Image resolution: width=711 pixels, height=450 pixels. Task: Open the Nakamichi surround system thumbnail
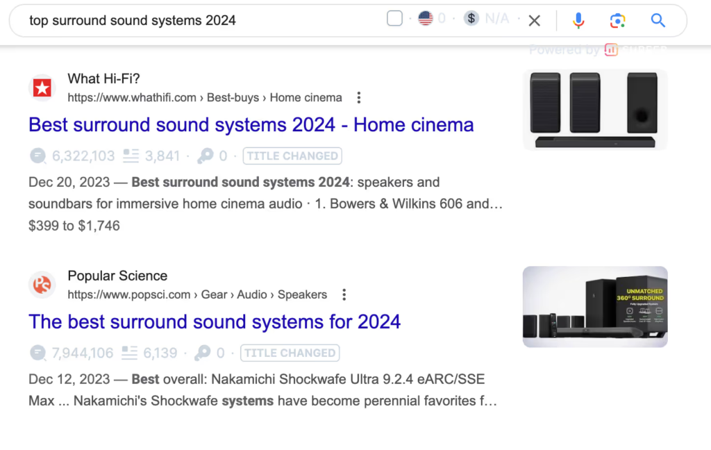(x=595, y=307)
